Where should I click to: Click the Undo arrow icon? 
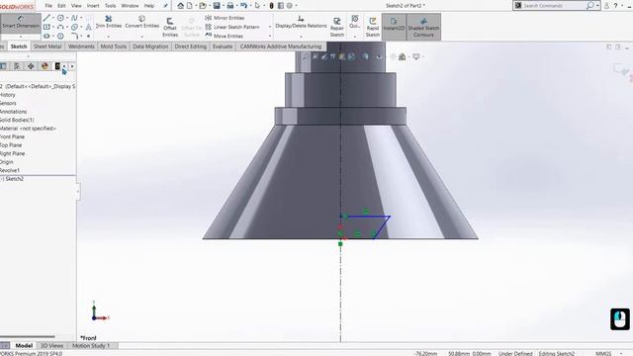(243, 6)
